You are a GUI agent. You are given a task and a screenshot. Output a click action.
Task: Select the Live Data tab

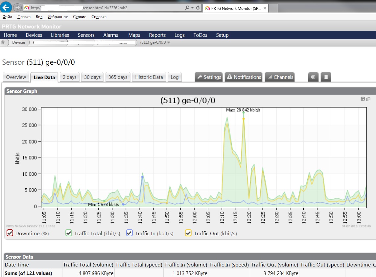44,78
